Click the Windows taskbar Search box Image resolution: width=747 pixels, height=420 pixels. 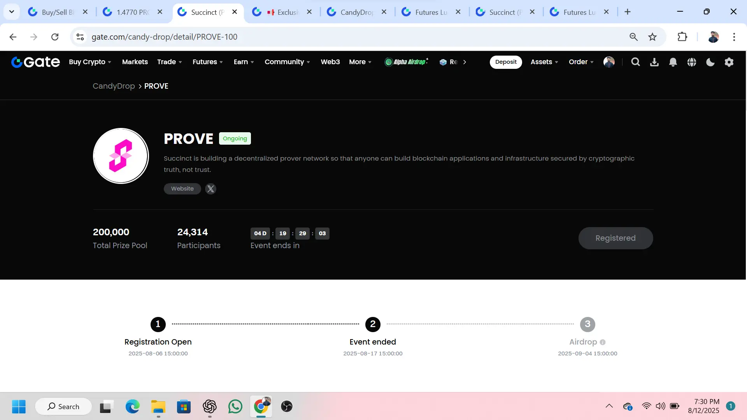click(63, 406)
